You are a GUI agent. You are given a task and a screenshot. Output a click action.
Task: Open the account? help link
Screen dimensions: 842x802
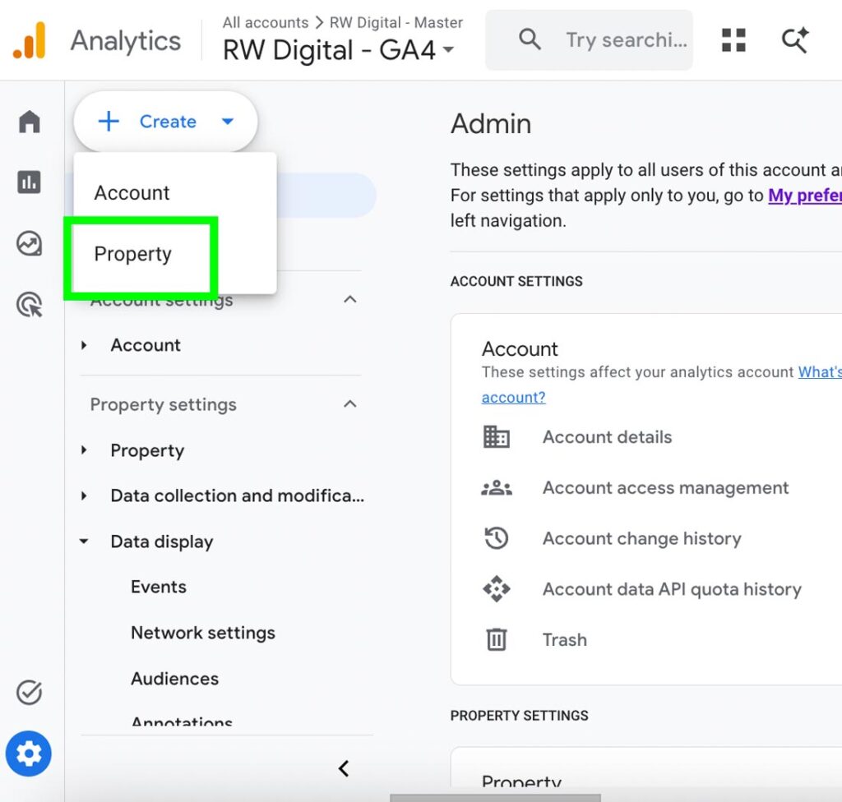point(513,397)
